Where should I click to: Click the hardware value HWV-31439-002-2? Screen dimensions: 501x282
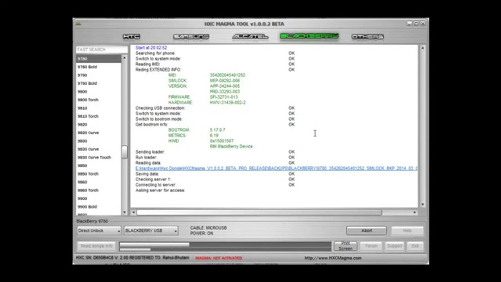click(228, 103)
